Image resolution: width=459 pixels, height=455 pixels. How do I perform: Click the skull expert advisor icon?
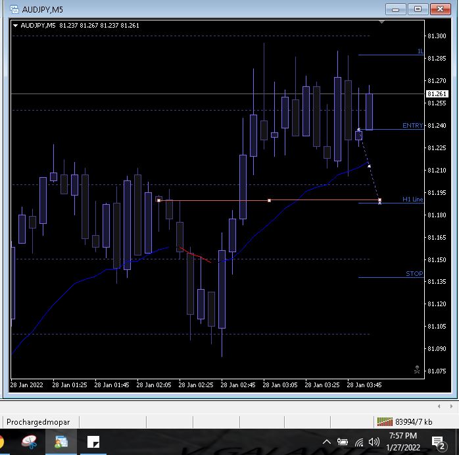(x=417, y=369)
